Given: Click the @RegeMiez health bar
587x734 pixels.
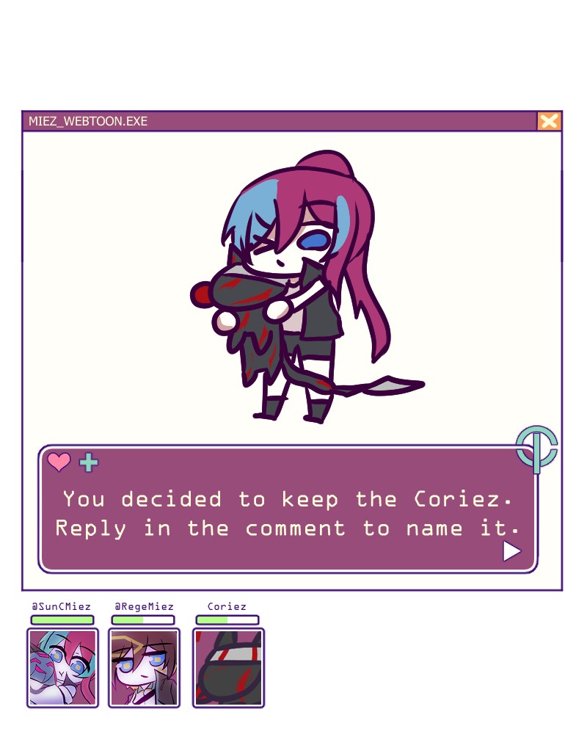Looking at the screenshot, I should pyautogui.click(x=143, y=619).
